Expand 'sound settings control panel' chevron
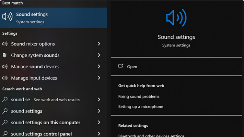Viewport: 244px width, 137px height. click(99, 134)
